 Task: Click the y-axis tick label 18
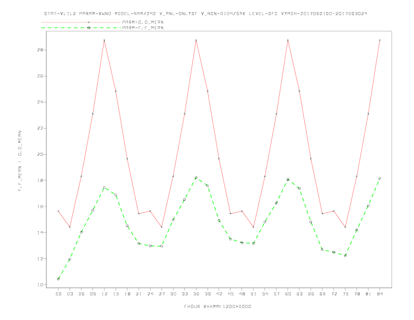pos(40,180)
